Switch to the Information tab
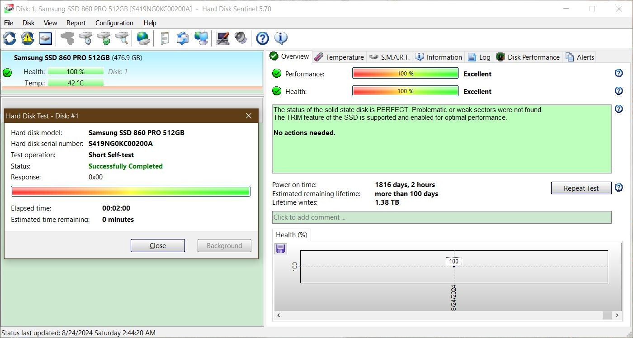The height and width of the screenshot is (338, 633). (439, 57)
